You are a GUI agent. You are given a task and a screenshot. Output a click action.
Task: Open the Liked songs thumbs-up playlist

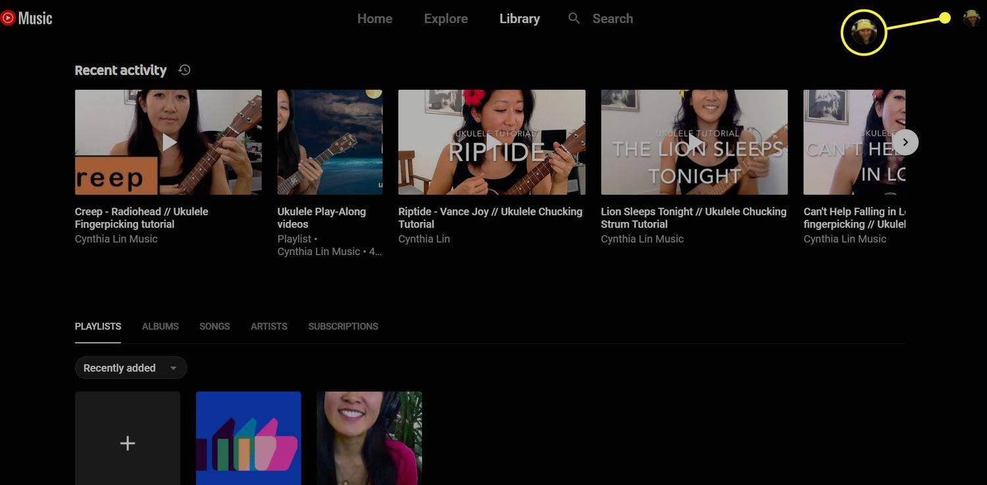248,438
